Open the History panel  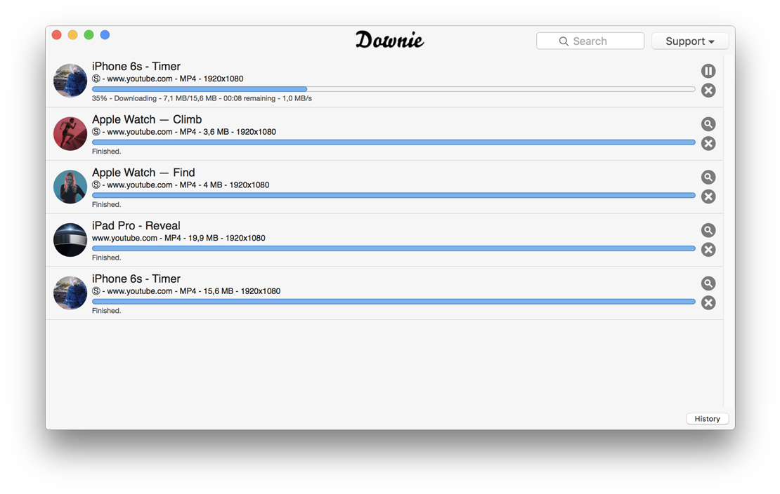point(707,418)
